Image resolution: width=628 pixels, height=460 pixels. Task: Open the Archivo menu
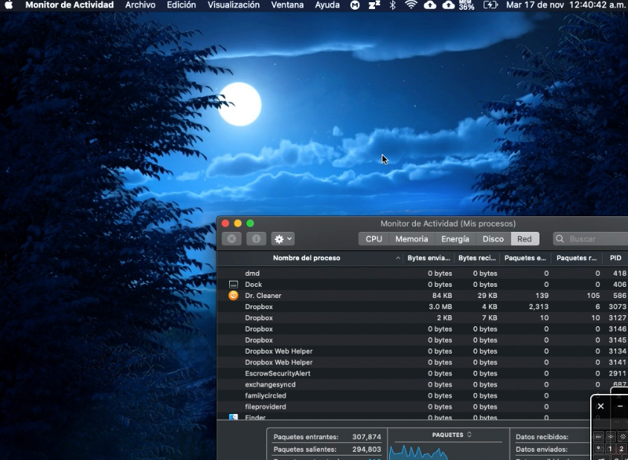point(140,5)
